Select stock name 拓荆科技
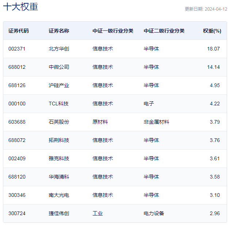230x225 pixels. click(x=59, y=140)
